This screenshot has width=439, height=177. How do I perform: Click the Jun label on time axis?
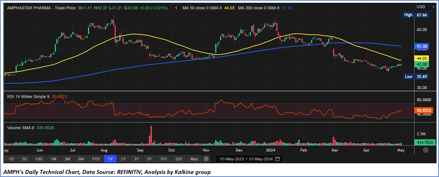coord(40,150)
